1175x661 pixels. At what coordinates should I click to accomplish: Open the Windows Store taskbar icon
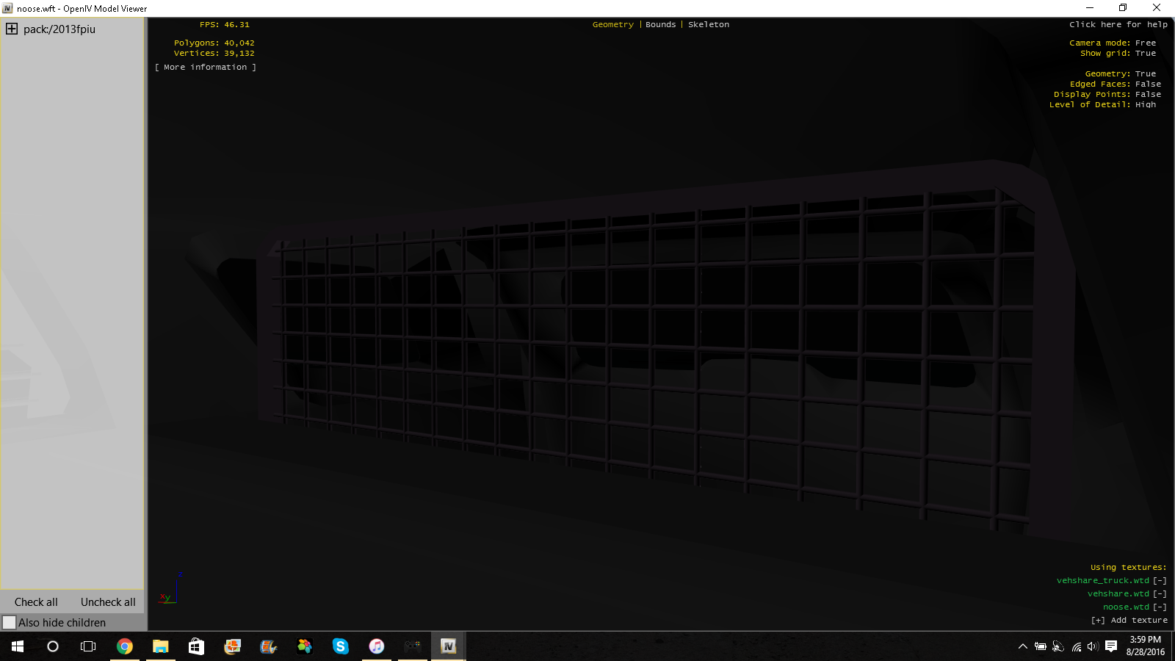pyautogui.click(x=196, y=646)
